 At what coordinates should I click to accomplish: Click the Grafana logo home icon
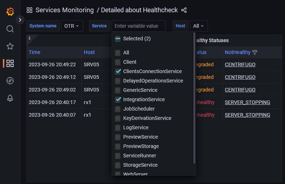click(x=10, y=12)
